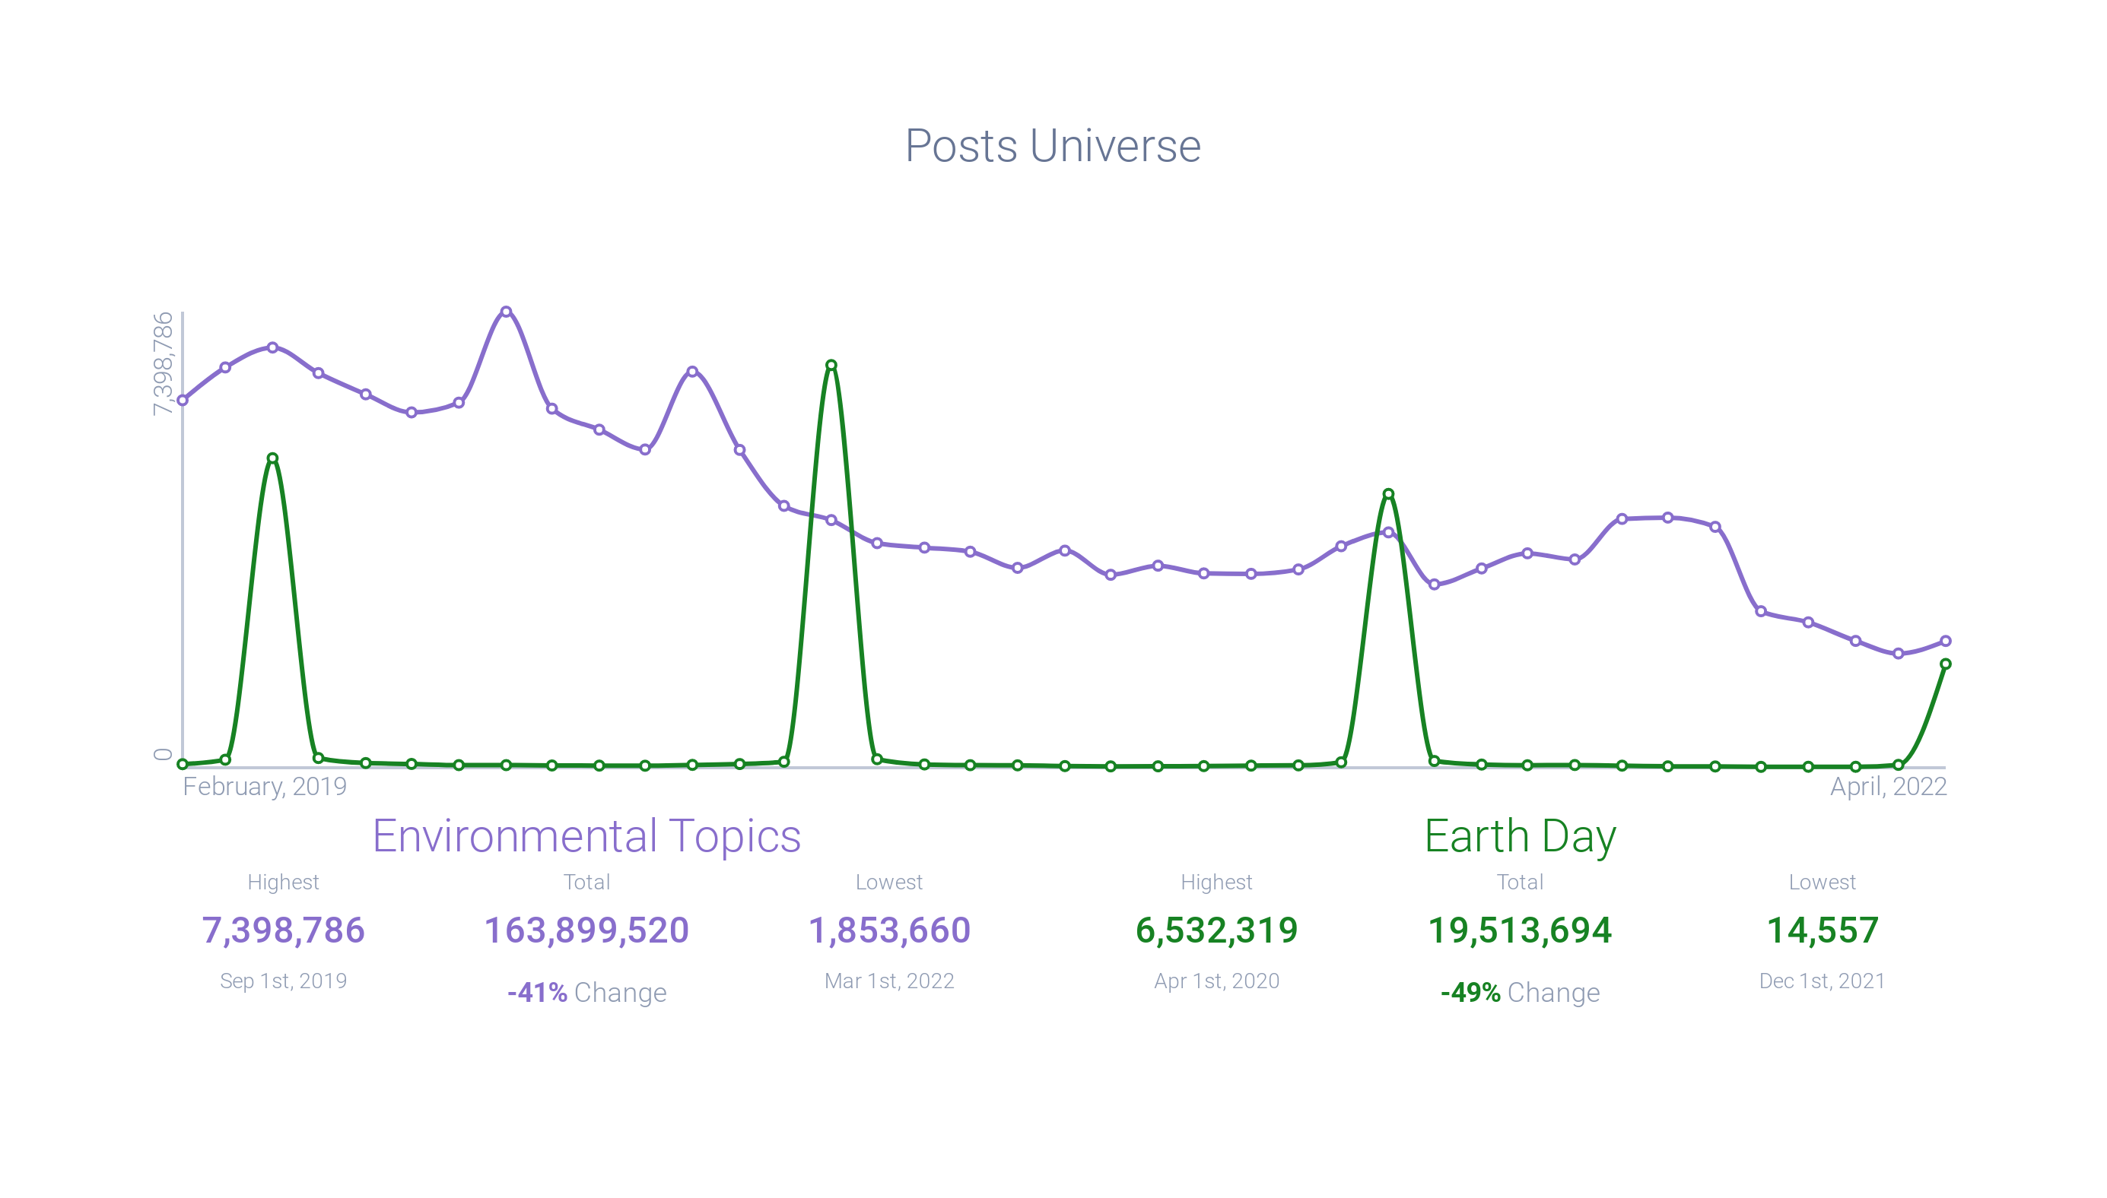
Task: Click the Posts Universe chart title
Action: point(1052,146)
